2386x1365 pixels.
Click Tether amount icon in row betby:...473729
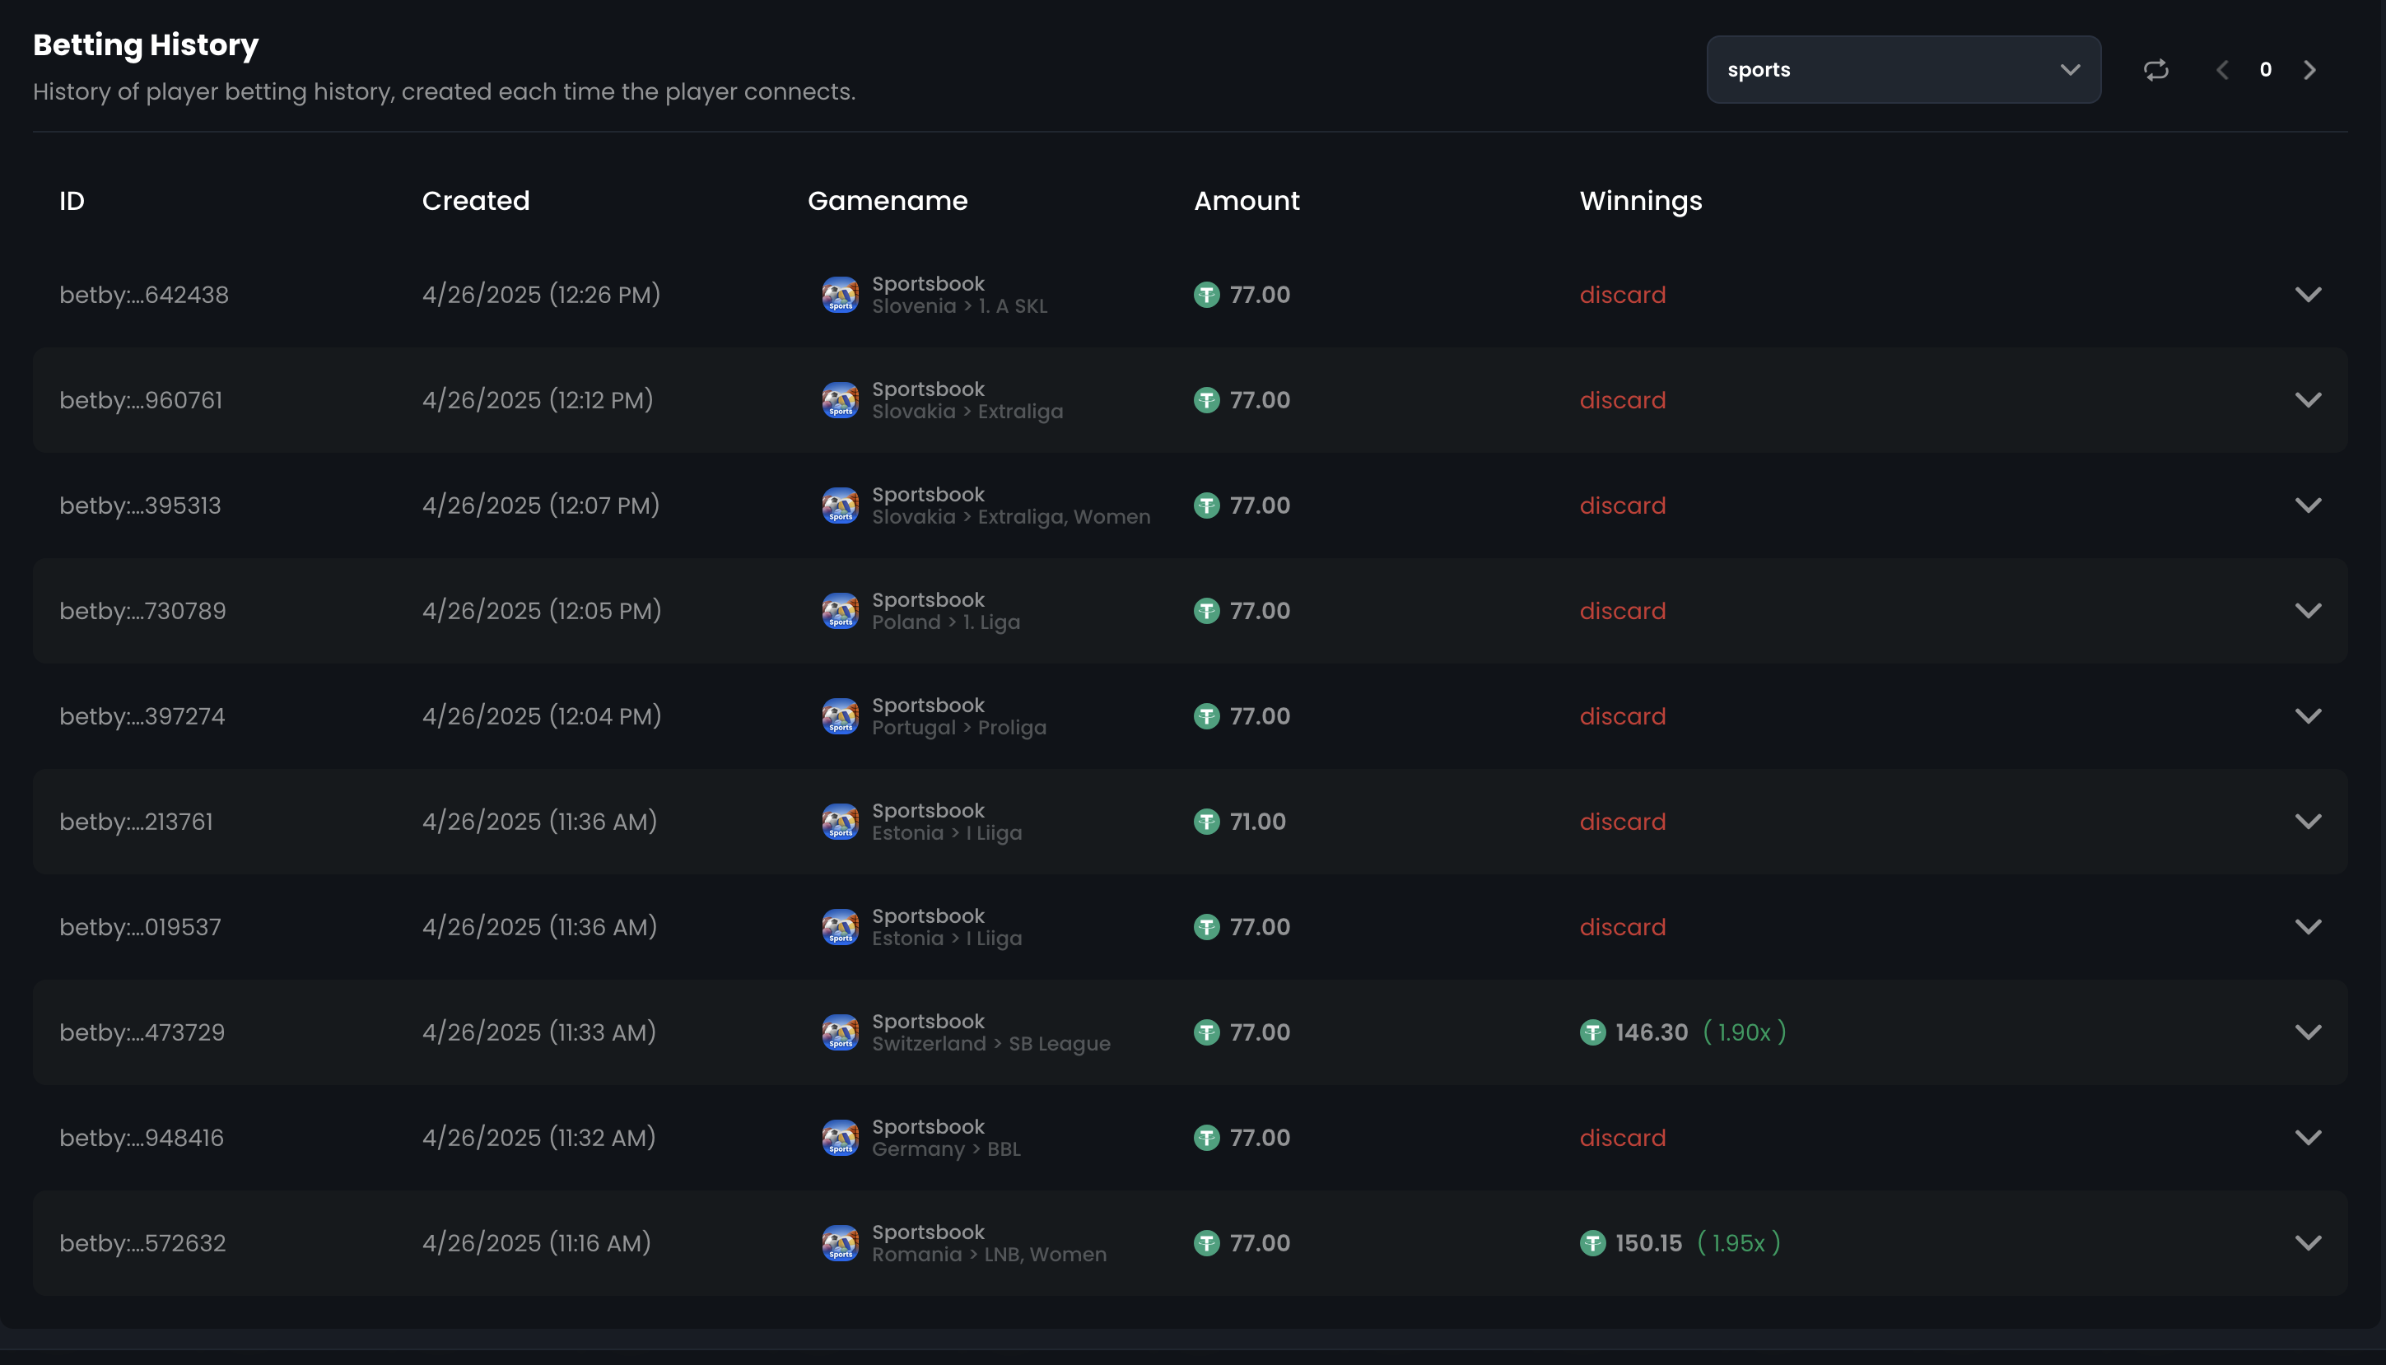click(1207, 1032)
